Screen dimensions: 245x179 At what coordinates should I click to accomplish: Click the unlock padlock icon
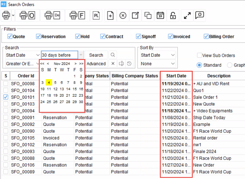(173, 16)
